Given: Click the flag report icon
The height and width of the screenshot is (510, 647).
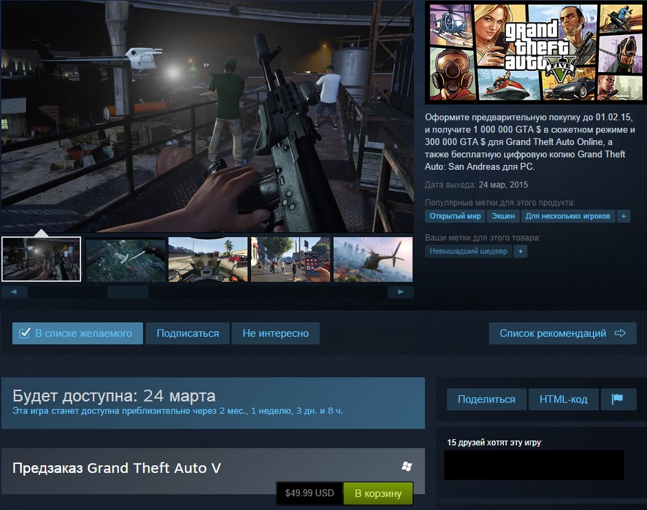Looking at the screenshot, I should click(x=618, y=399).
